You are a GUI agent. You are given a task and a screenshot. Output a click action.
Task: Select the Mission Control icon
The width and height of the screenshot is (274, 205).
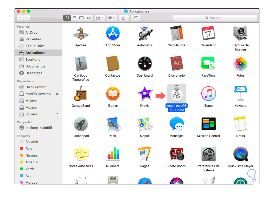pos(208,124)
